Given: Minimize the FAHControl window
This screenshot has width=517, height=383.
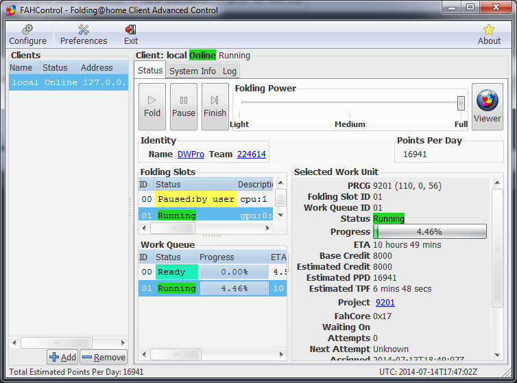Looking at the screenshot, I should (x=452, y=8).
